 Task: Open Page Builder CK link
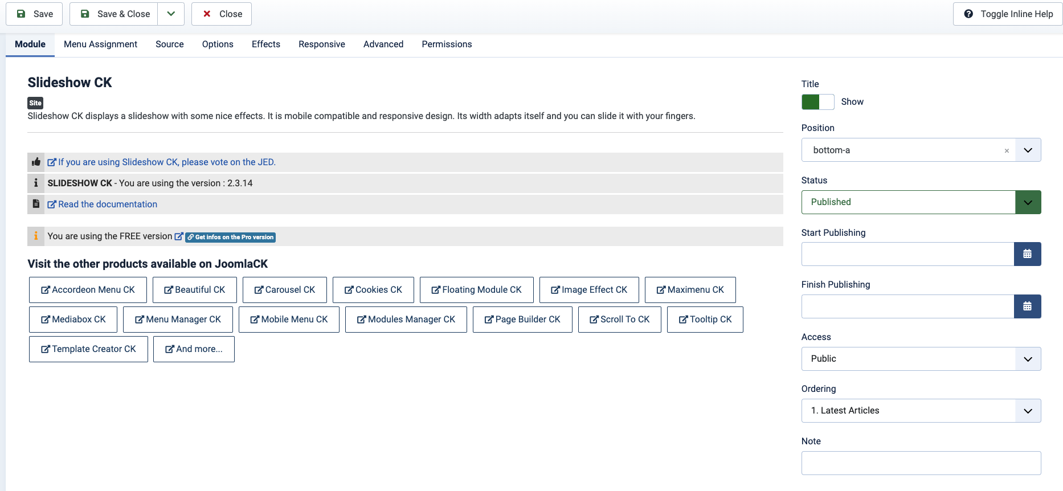click(x=522, y=320)
